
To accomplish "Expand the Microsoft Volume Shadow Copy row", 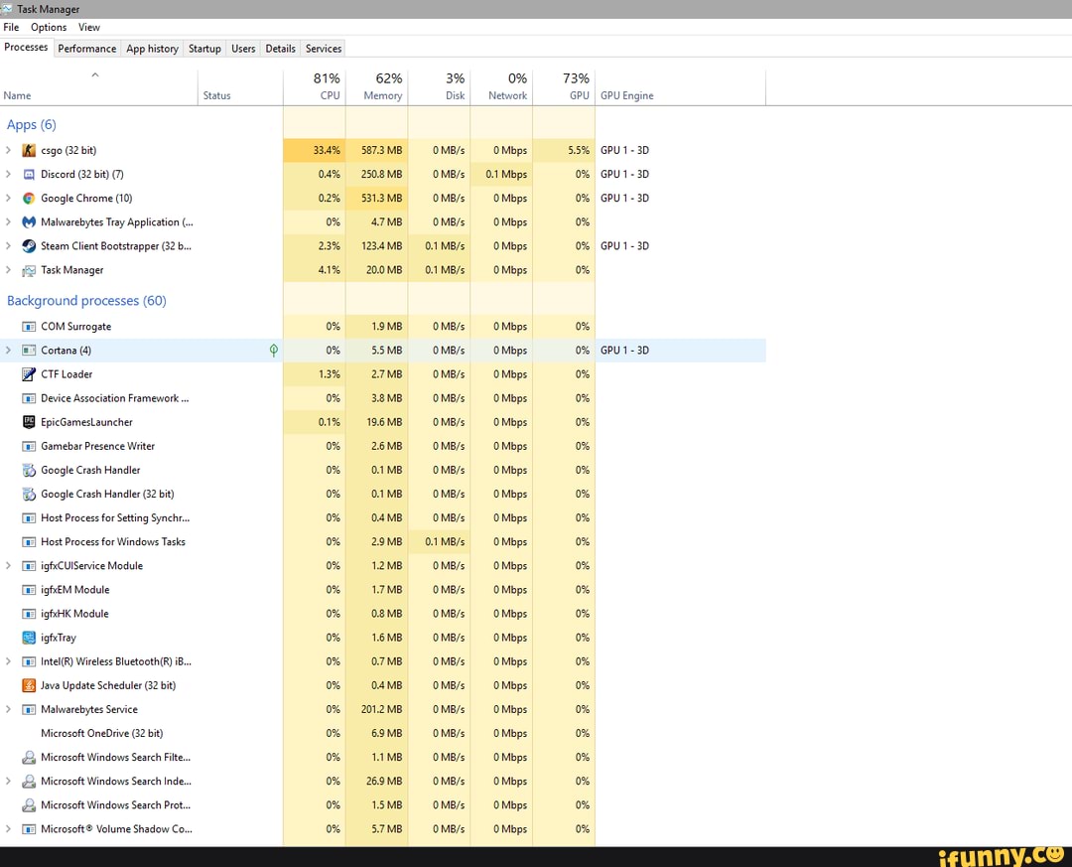I will point(8,828).
